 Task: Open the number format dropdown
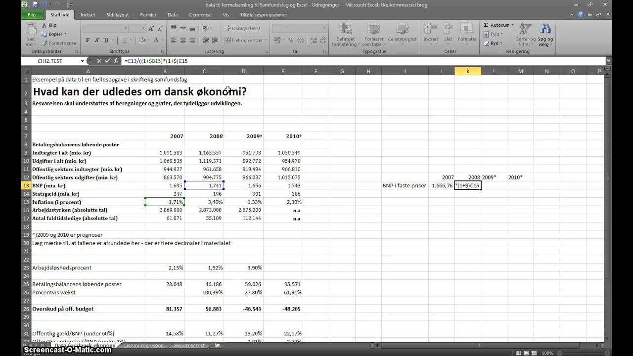(324, 29)
